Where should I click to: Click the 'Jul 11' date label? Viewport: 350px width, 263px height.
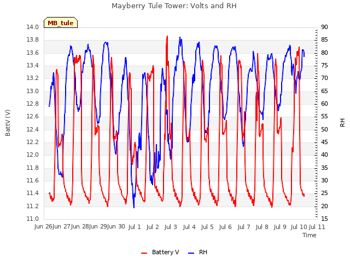[x=317, y=227]
